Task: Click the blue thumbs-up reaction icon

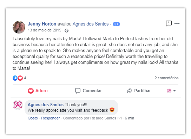Action: tap(15, 78)
